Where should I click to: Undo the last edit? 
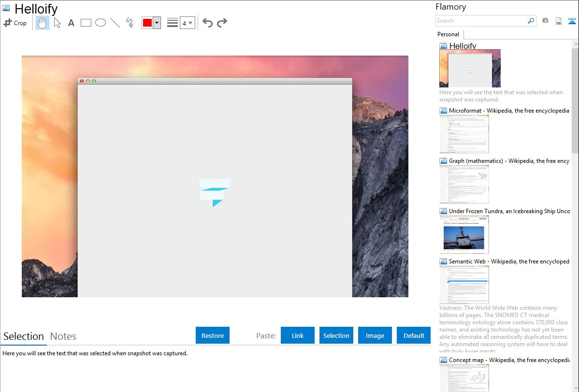click(207, 23)
